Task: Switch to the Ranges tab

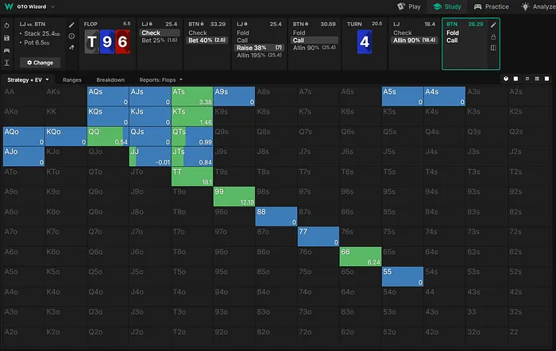Action: click(x=72, y=80)
